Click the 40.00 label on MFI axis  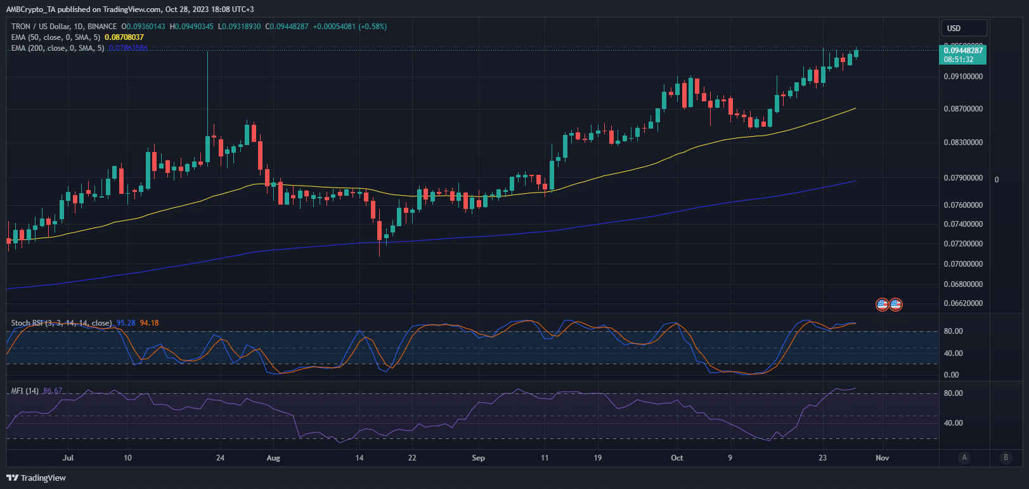click(953, 423)
